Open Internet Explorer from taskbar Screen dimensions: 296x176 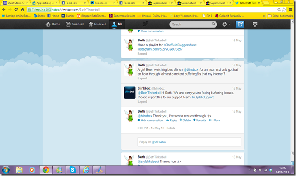click(x=86, y=170)
